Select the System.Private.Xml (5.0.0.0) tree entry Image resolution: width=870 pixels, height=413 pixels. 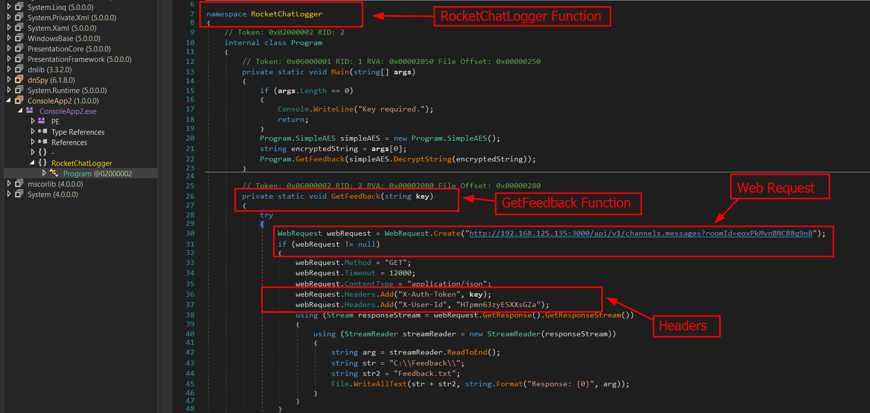[x=72, y=17]
